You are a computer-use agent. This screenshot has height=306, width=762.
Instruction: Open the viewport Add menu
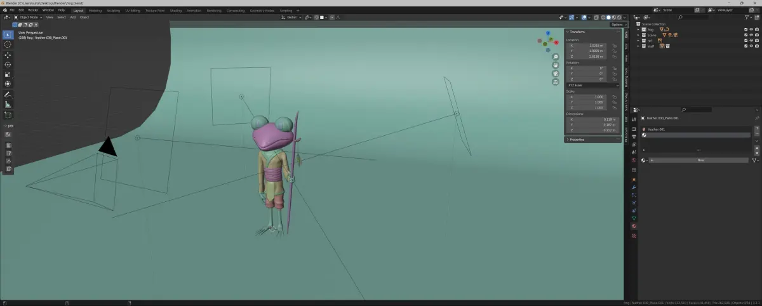[73, 17]
